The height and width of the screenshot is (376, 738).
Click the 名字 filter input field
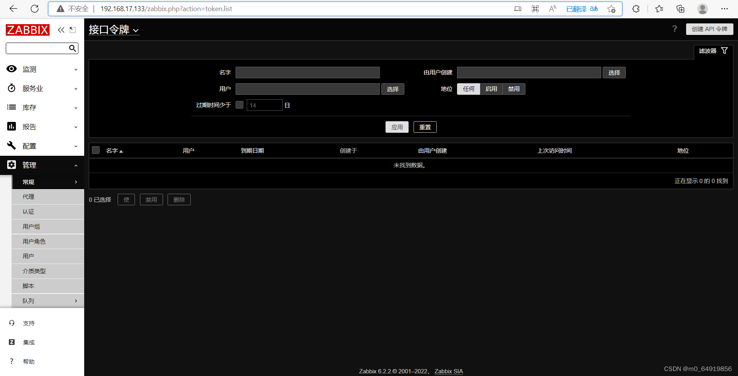tap(307, 73)
